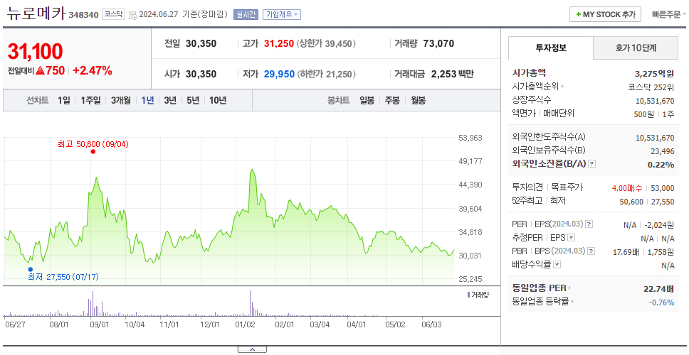This screenshot has width=689, height=355.
Task: Click the 거래대금 value 2,253 백만
Action: coord(452,74)
